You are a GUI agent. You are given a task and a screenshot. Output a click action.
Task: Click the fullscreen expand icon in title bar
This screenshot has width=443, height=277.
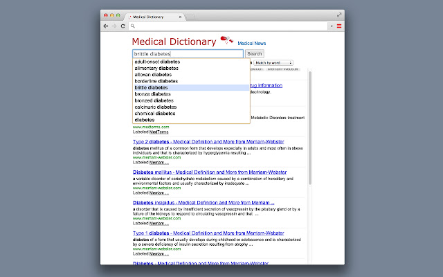339,15
